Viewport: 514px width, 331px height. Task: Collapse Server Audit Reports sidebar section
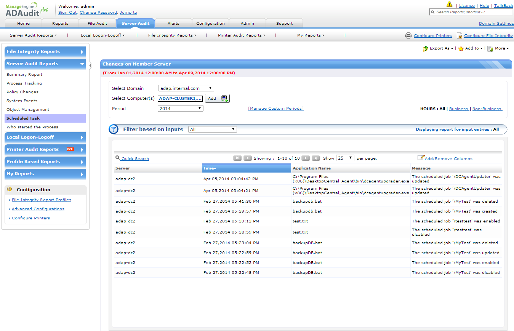point(45,64)
